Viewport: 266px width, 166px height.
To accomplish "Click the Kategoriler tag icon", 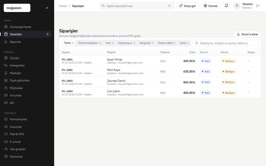I will (x=6, y=65).
